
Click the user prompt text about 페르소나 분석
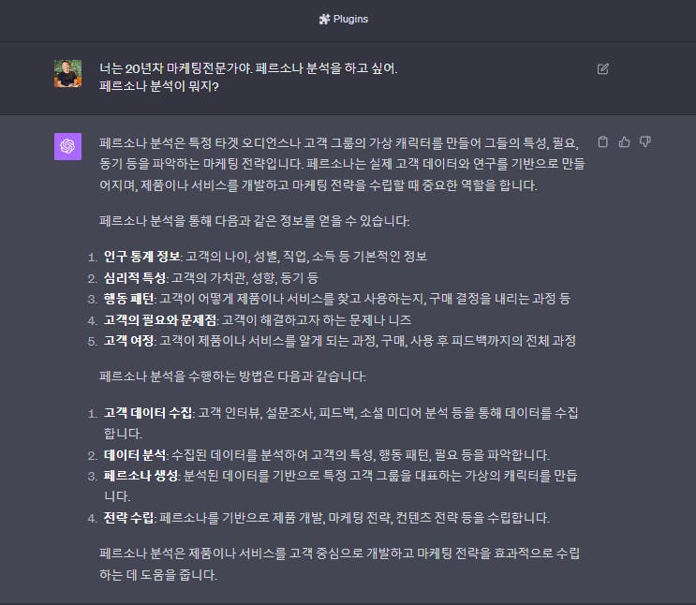(248, 77)
